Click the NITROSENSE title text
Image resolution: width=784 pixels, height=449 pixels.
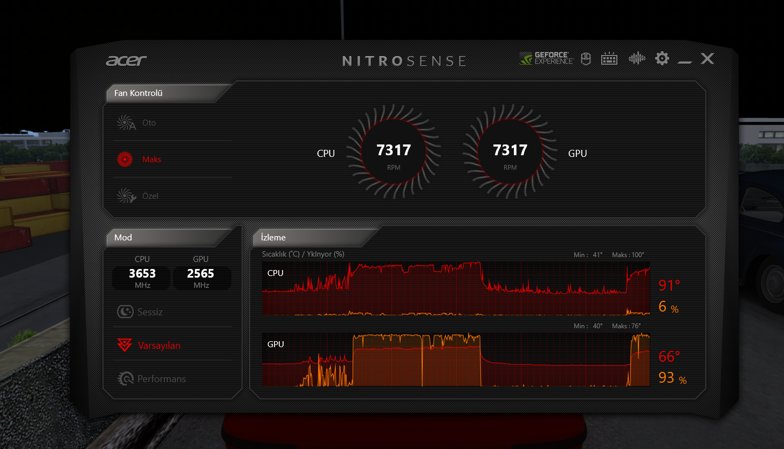point(404,61)
